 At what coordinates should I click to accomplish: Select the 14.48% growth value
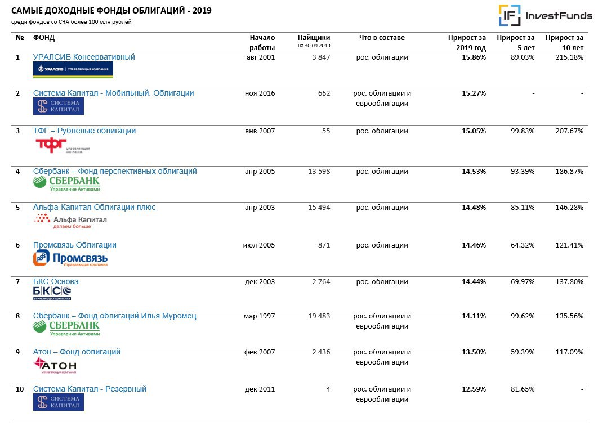[474, 208]
